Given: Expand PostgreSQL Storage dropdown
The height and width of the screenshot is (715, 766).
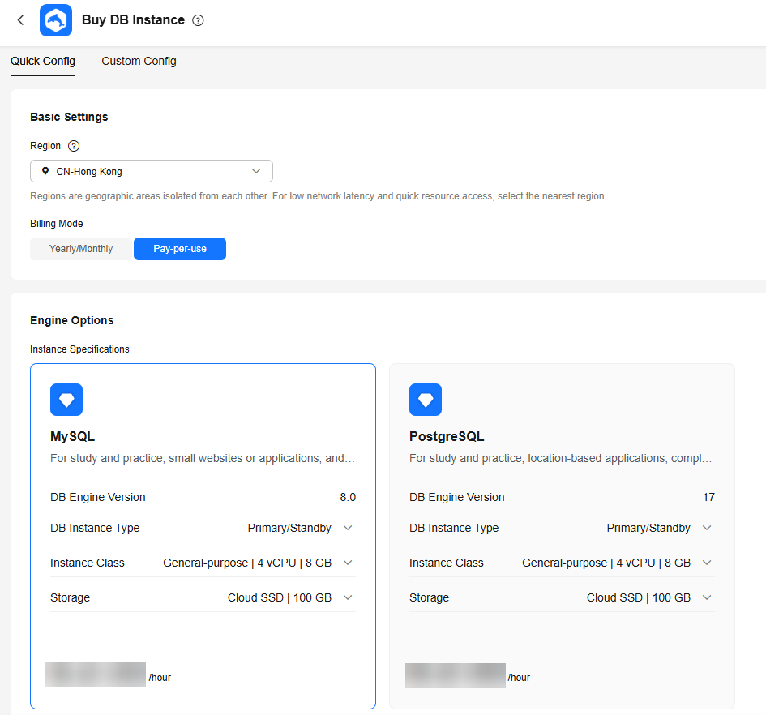Looking at the screenshot, I should click(707, 597).
